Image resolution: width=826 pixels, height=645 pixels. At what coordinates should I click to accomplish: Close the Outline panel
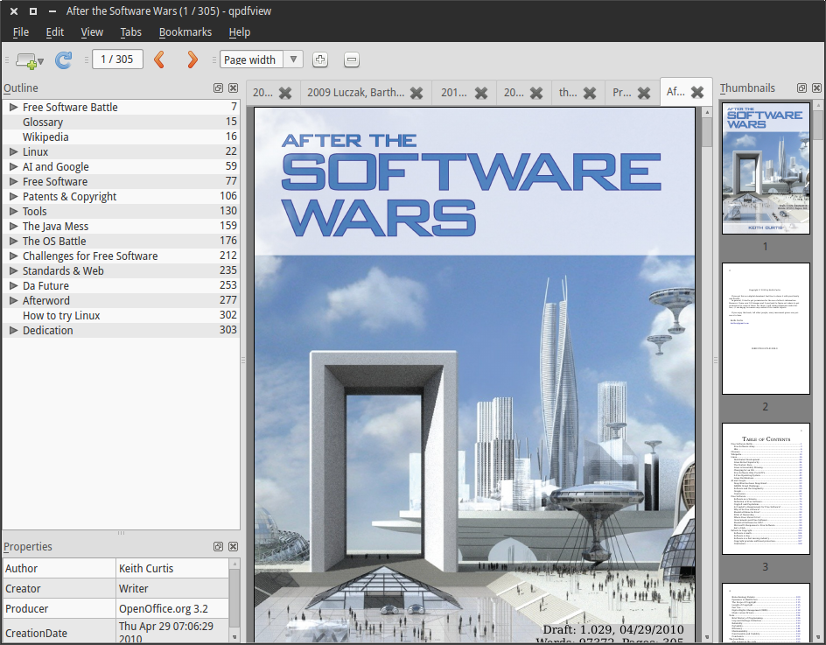(x=233, y=88)
